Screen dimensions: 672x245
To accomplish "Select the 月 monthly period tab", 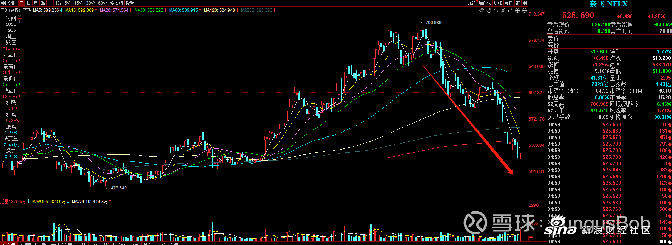I will (35, 3).
